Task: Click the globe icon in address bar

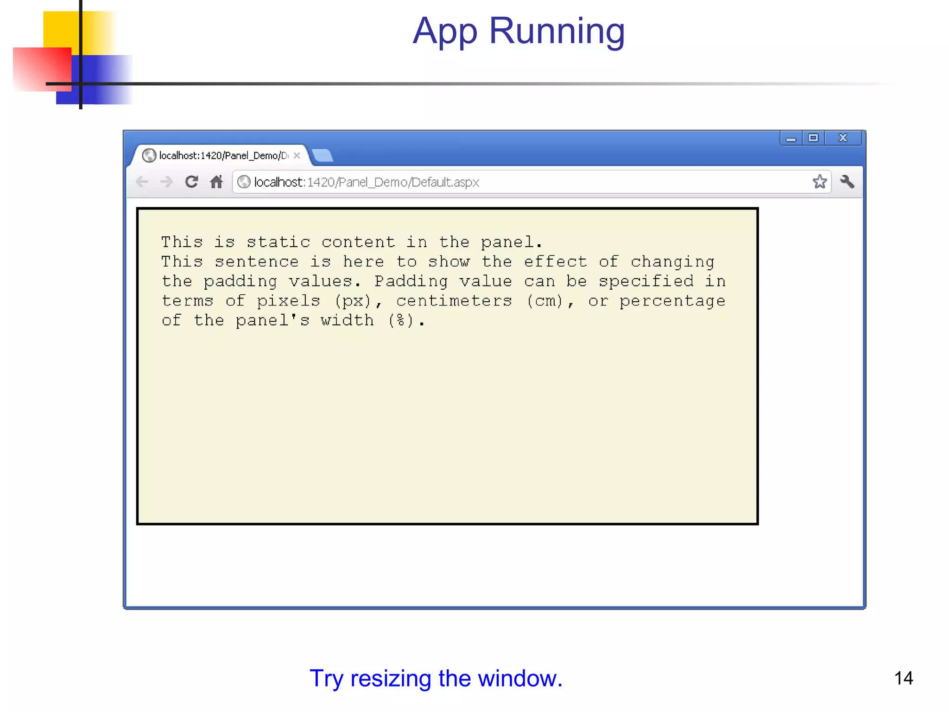Action: (244, 182)
